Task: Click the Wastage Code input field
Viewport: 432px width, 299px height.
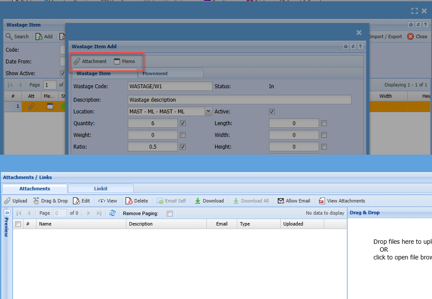Action: point(170,86)
